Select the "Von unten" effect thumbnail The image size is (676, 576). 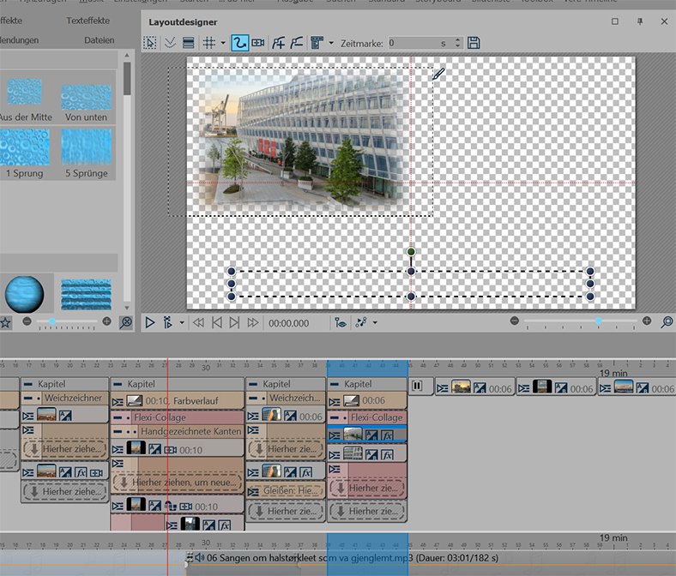coord(86,96)
